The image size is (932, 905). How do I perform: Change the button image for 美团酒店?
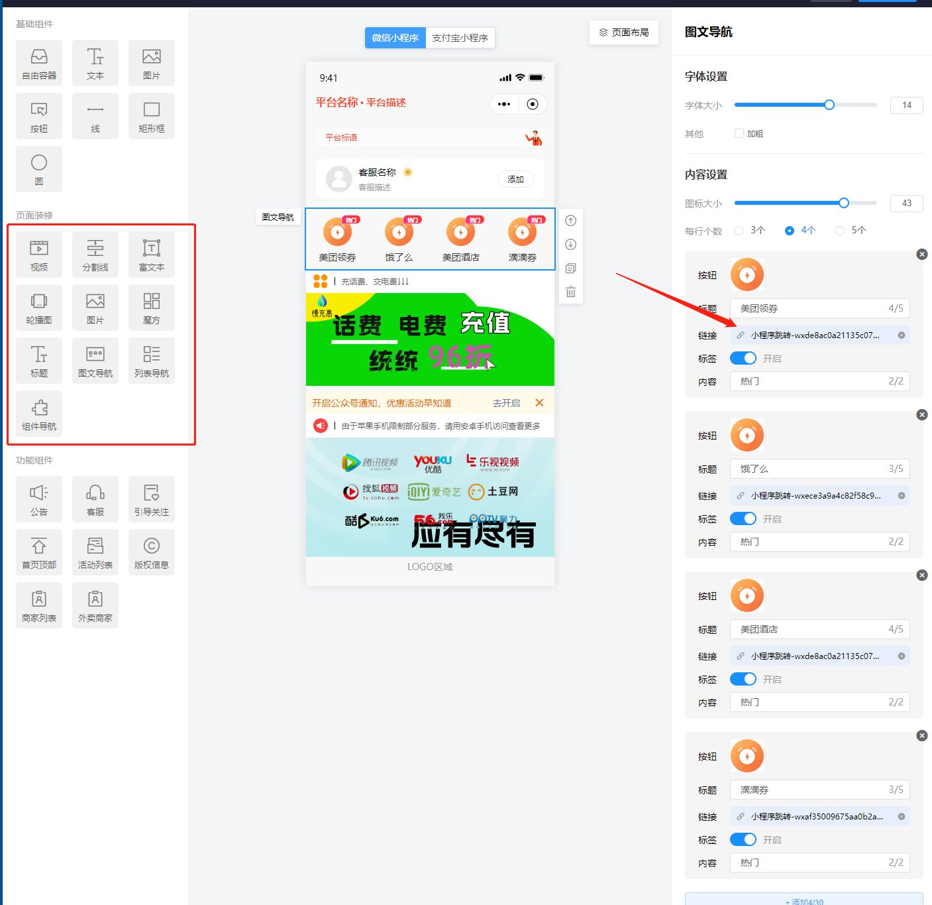747,595
